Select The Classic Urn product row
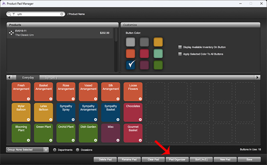This screenshot has height=165, width=267. point(60,33)
